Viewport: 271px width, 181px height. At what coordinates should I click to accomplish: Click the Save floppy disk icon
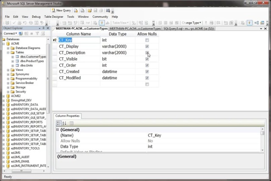(95, 11)
